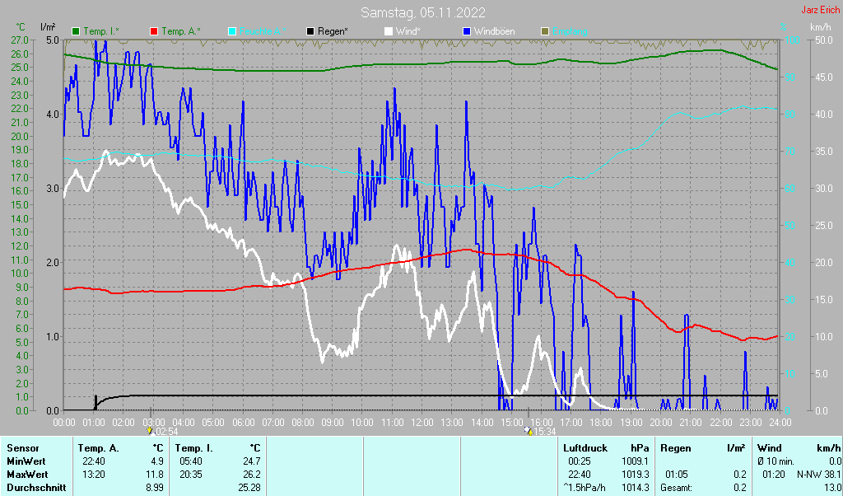Select the Regen header in data table

point(677,448)
